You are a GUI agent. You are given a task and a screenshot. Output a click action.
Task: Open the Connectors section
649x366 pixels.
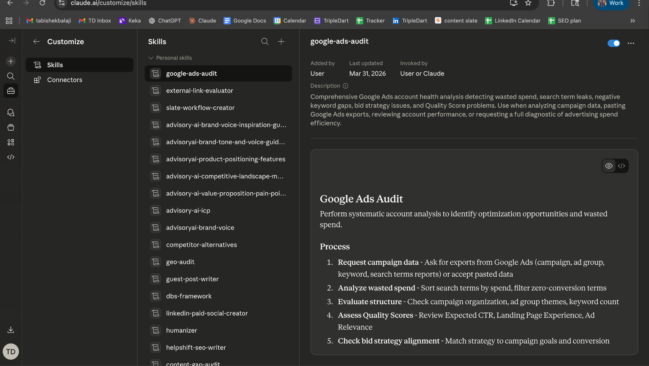tap(64, 80)
